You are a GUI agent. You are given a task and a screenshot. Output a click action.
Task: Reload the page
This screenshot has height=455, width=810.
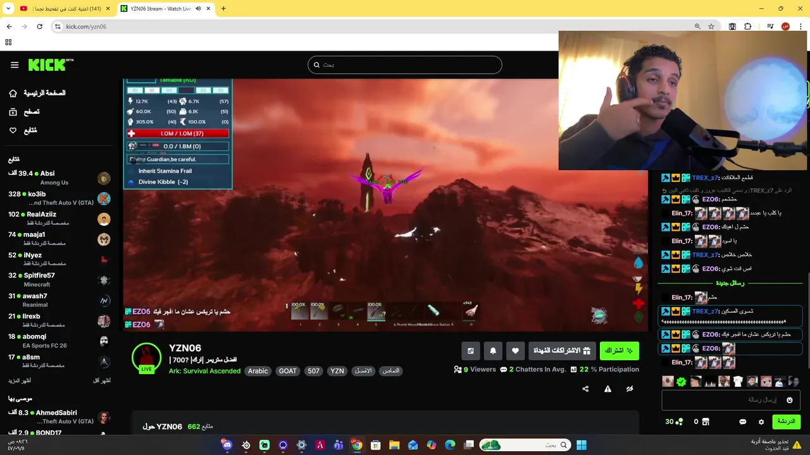39,27
